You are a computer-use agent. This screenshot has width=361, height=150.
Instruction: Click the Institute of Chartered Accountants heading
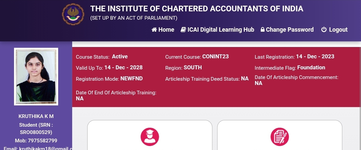197,9
